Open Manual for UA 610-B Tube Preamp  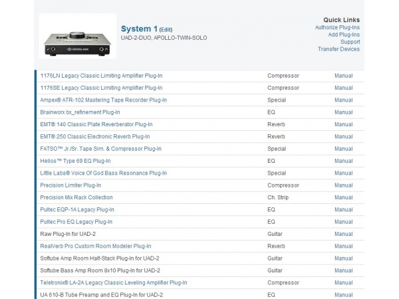click(344, 295)
